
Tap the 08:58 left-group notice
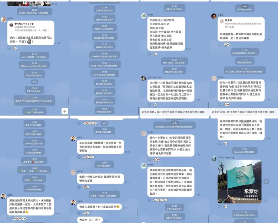[105, 55]
